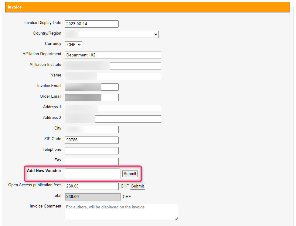
Task: Click the Open Access publication fees field
Action: click(92, 186)
